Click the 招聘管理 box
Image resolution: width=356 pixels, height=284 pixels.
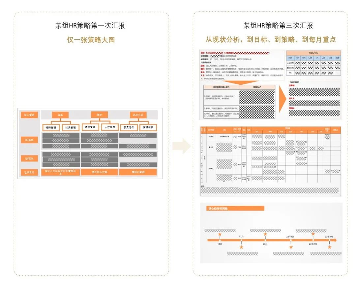[51, 128]
